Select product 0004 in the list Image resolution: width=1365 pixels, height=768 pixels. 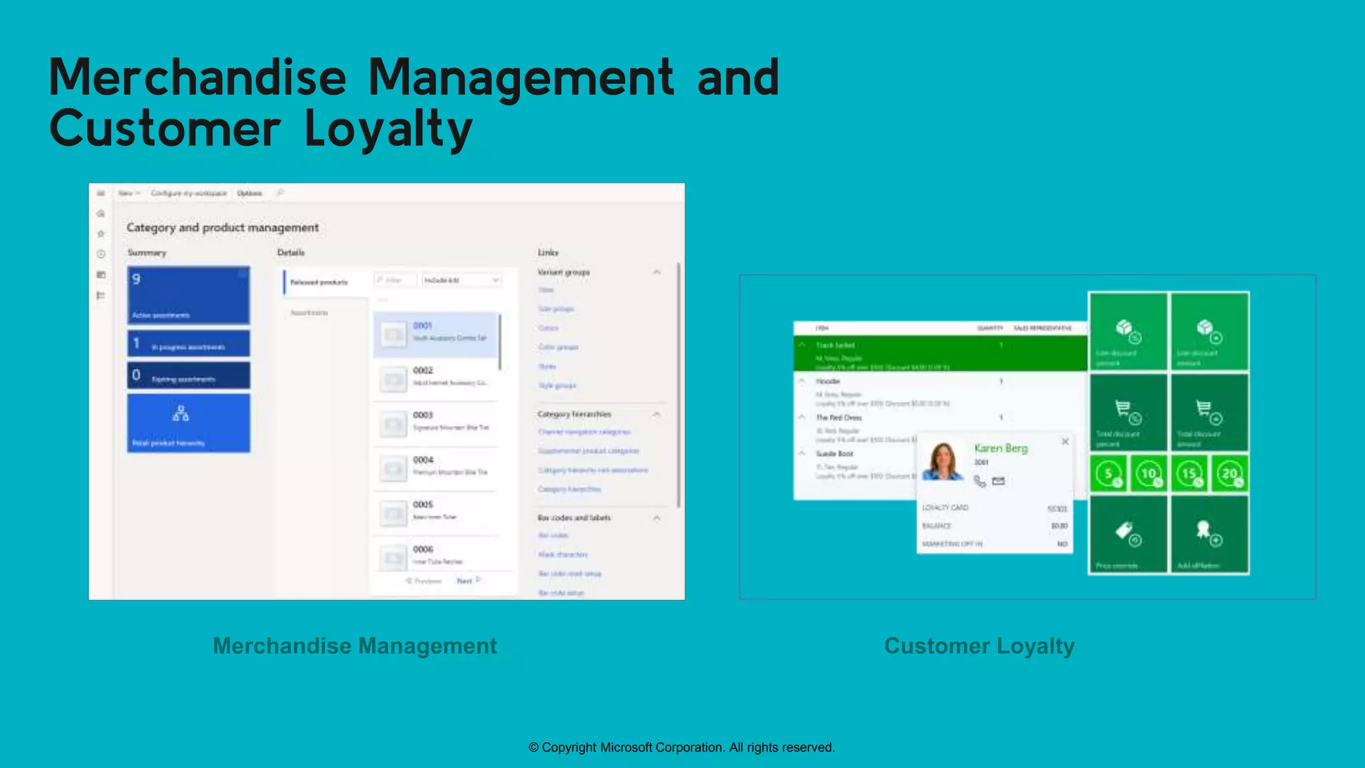click(437, 469)
